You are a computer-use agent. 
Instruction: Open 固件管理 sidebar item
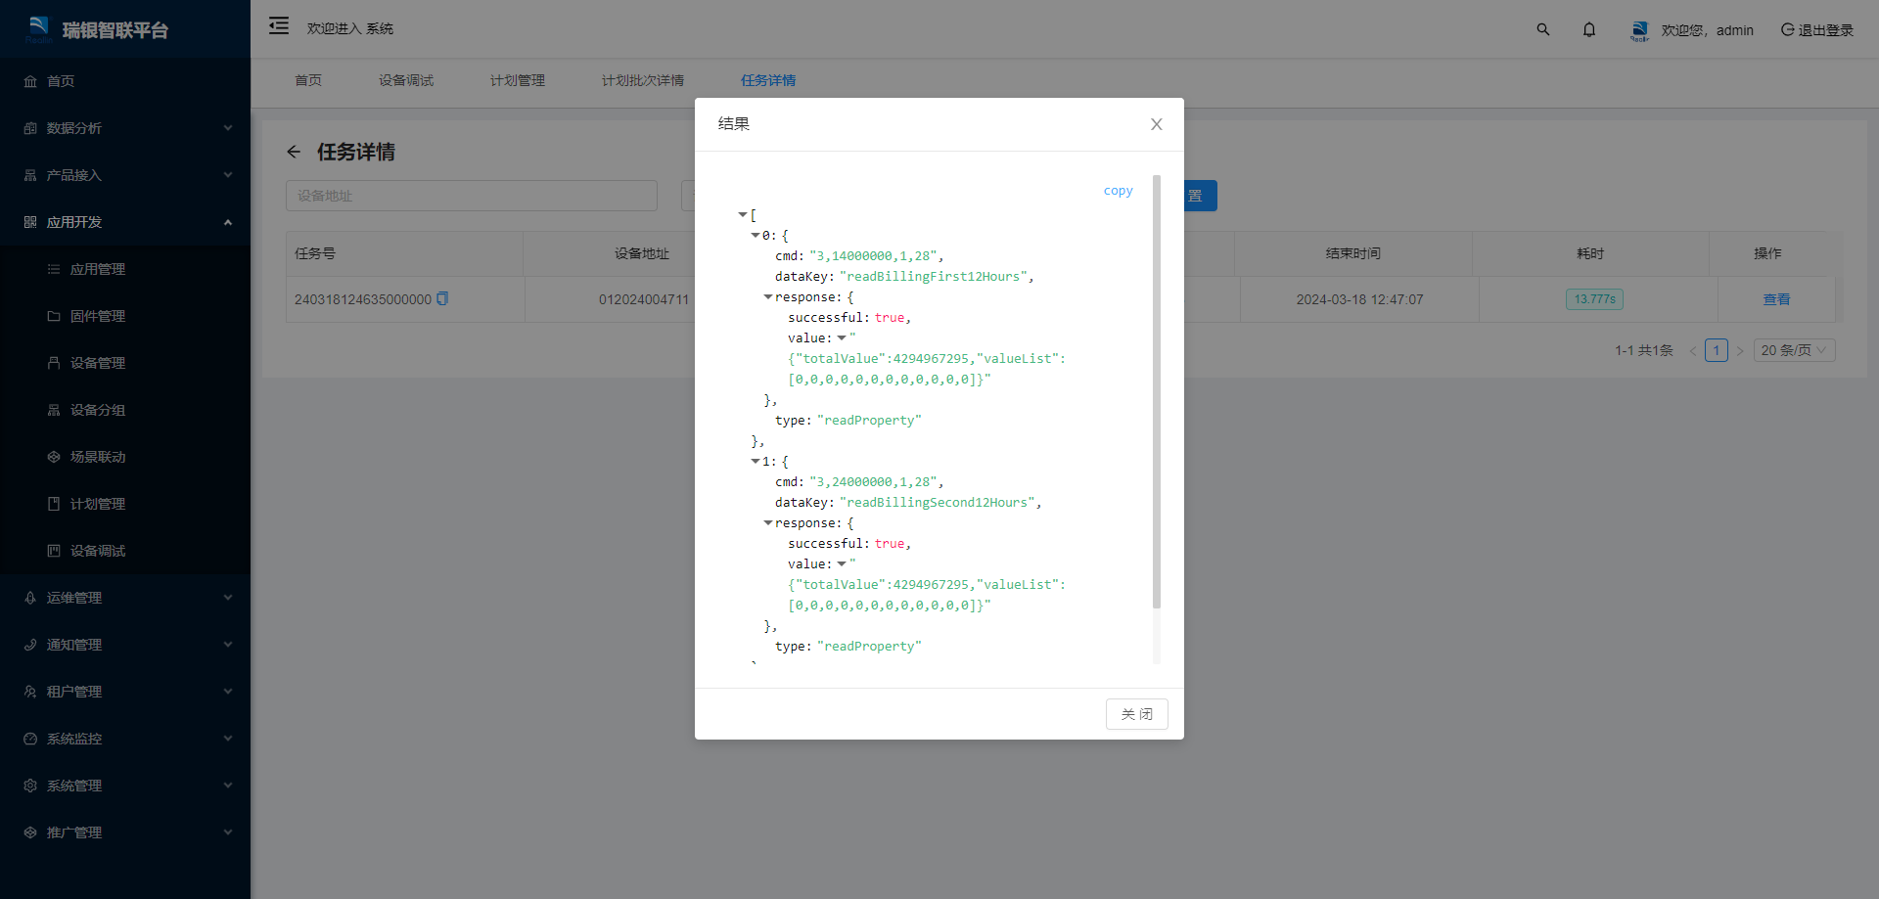click(x=125, y=316)
